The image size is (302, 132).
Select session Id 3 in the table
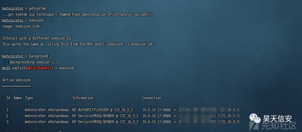click(7, 122)
